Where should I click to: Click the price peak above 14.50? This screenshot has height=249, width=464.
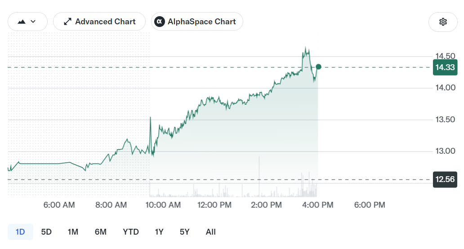coord(306,48)
